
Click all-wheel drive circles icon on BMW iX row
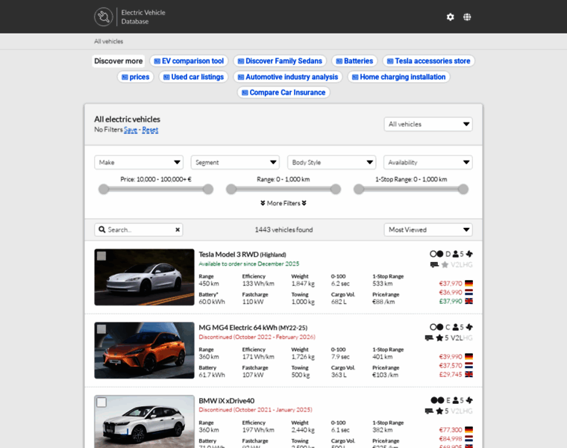point(437,400)
